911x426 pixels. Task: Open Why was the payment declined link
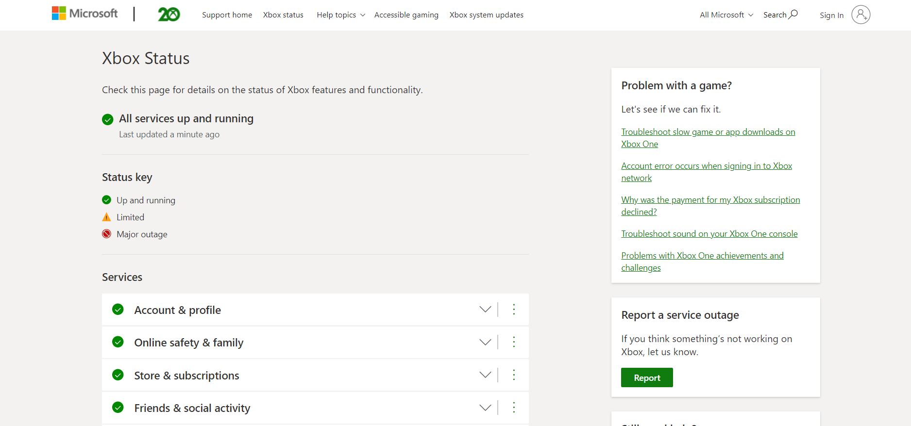click(710, 206)
